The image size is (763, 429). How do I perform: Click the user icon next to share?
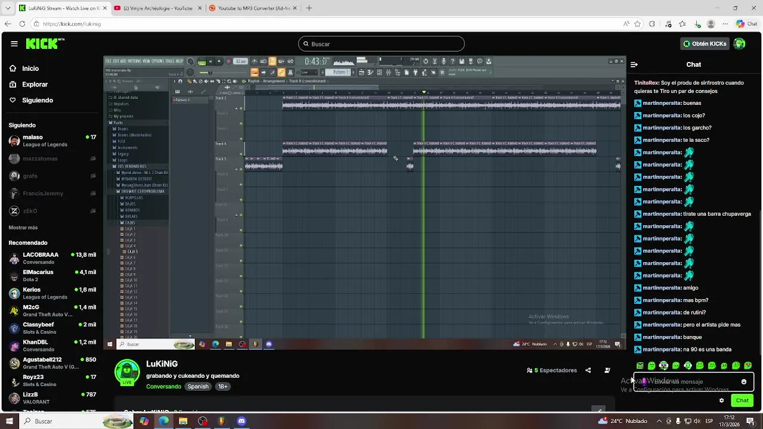click(607, 370)
